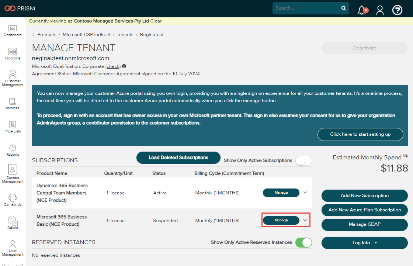Click the Microsoft Qualification info icon
Screen dimensions: 413x266
pyautogui.click(x=124, y=66)
